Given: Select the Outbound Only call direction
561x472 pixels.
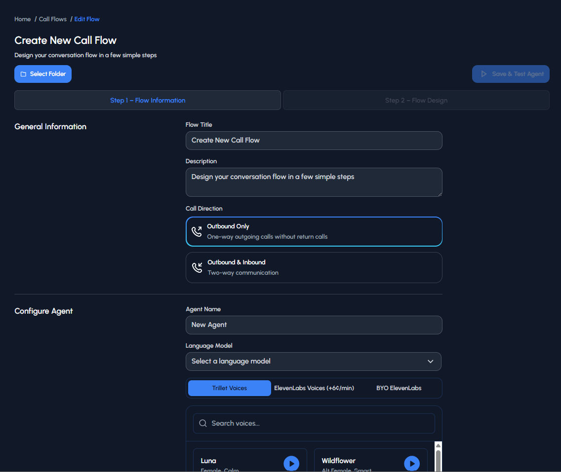Looking at the screenshot, I should coord(314,230).
